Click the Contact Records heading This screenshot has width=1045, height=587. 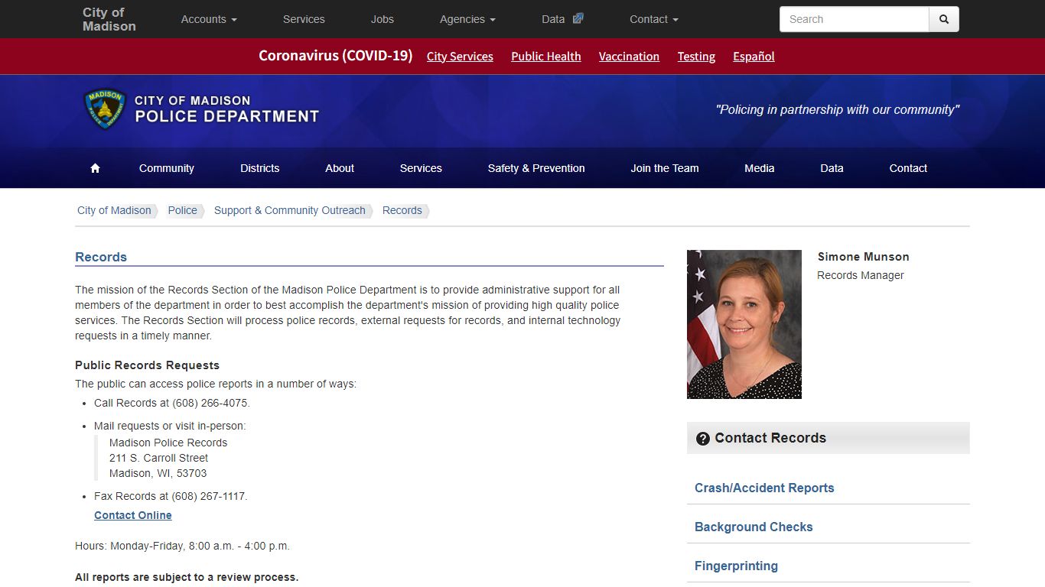point(770,438)
